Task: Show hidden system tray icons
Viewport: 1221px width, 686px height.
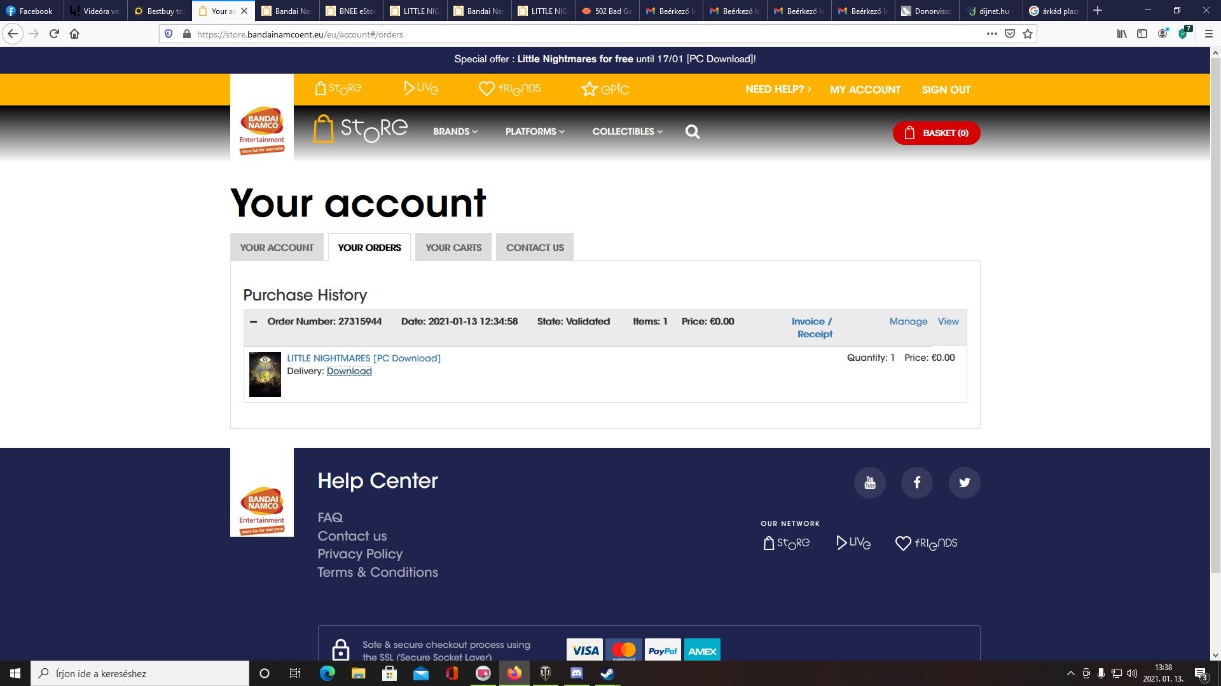Action: pyautogui.click(x=1070, y=673)
